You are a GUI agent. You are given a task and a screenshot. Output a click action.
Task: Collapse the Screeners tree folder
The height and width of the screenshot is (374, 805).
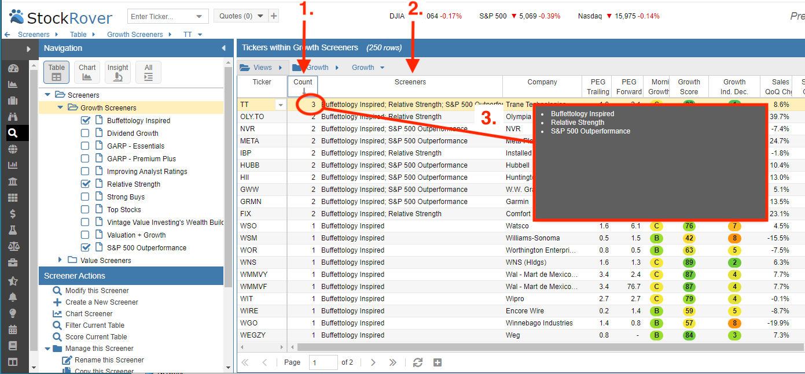pos(47,95)
